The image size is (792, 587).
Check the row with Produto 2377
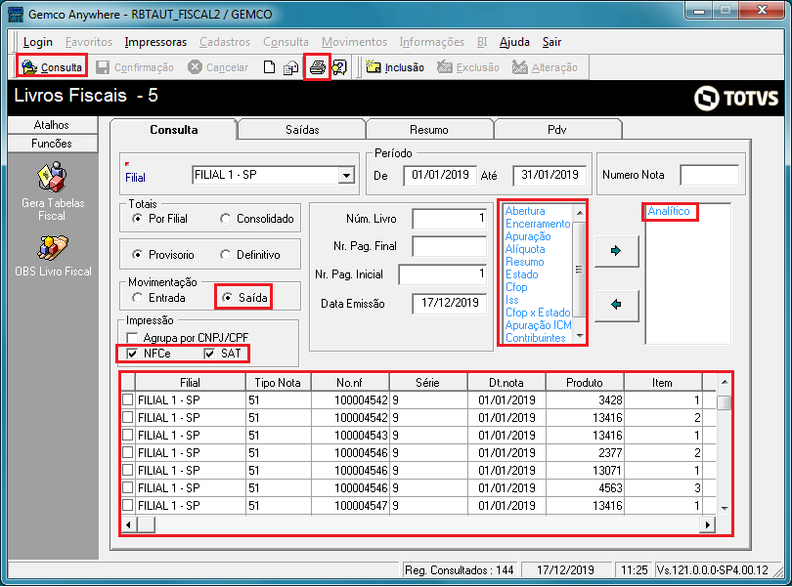click(x=128, y=452)
